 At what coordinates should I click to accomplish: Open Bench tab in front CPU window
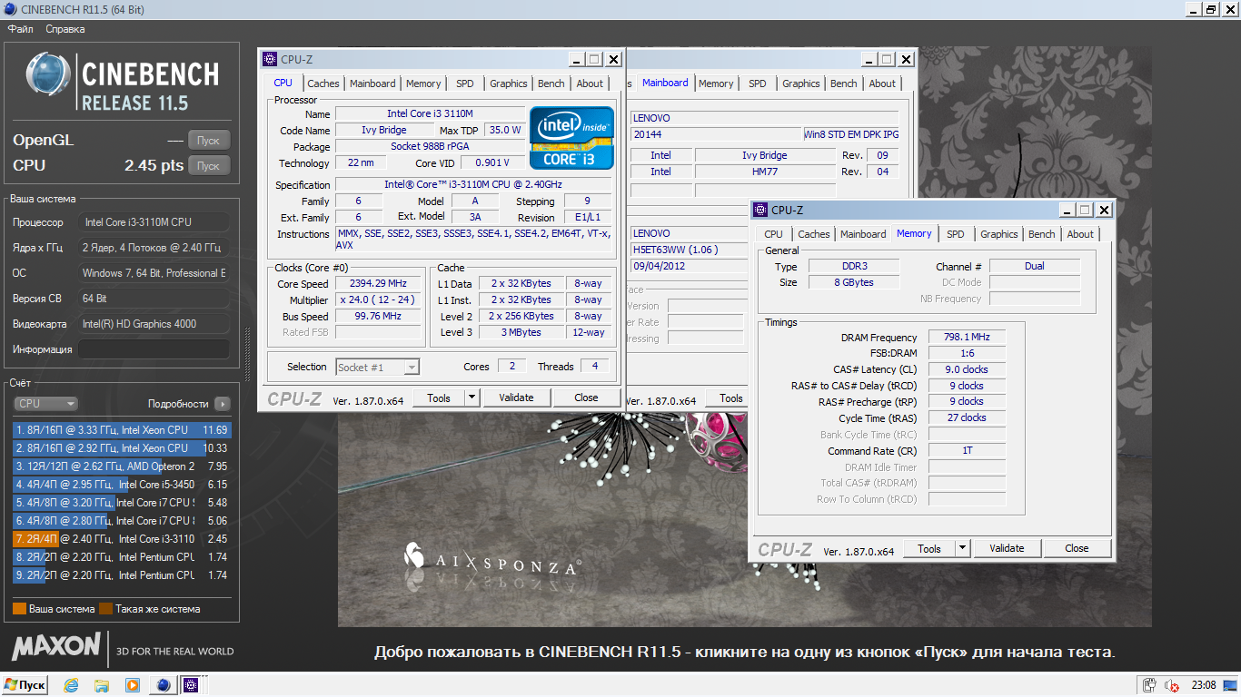pos(551,83)
